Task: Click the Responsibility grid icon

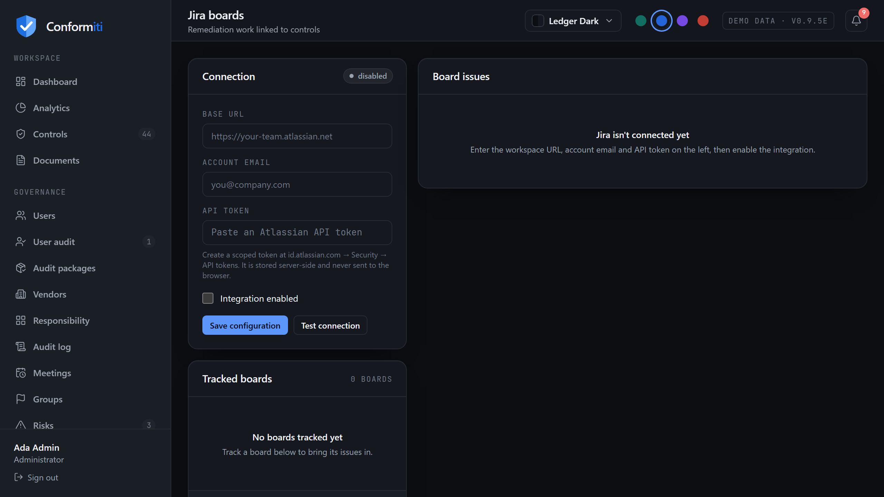Action: point(21,320)
